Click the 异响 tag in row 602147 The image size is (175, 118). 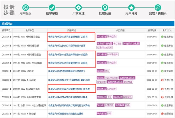pyautogui.click(x=127, y=105)
